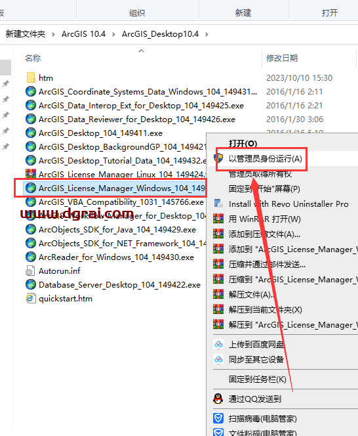358x436 pixels.
Task: Click the ArcGIS_Coordinate_Systems_Data installer globe icon
Action: pyautogui.click(x=31, y=91)
